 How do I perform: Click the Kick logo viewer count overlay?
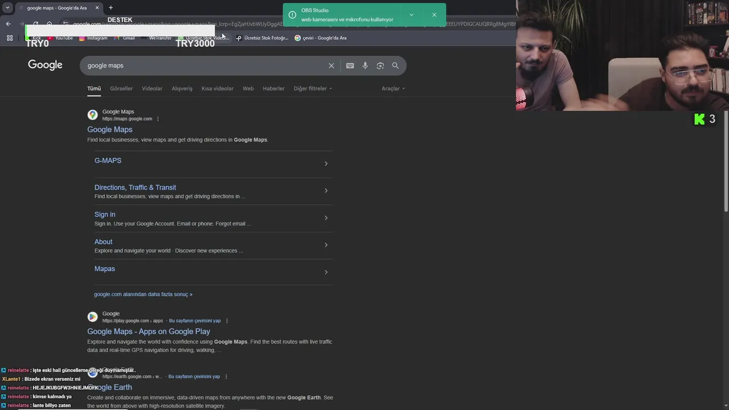click(x=705, y=119)
